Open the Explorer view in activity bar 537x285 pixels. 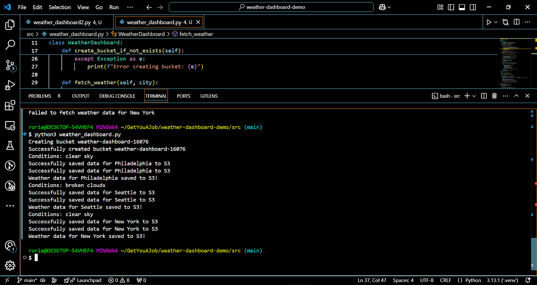point(10,25)
